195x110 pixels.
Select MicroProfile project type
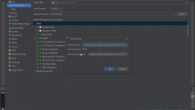click(x=16, y=35)
